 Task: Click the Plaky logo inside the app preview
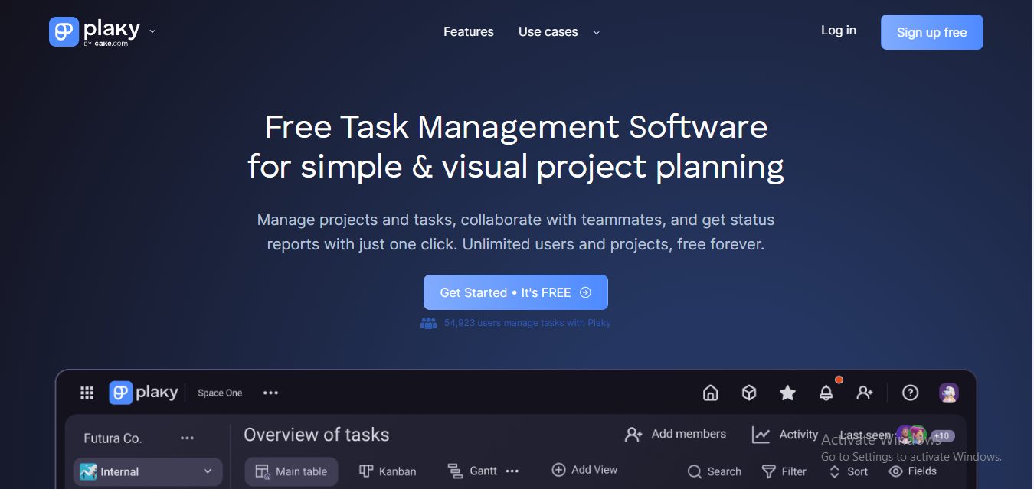pyautogui.click(x=143, y=393)
